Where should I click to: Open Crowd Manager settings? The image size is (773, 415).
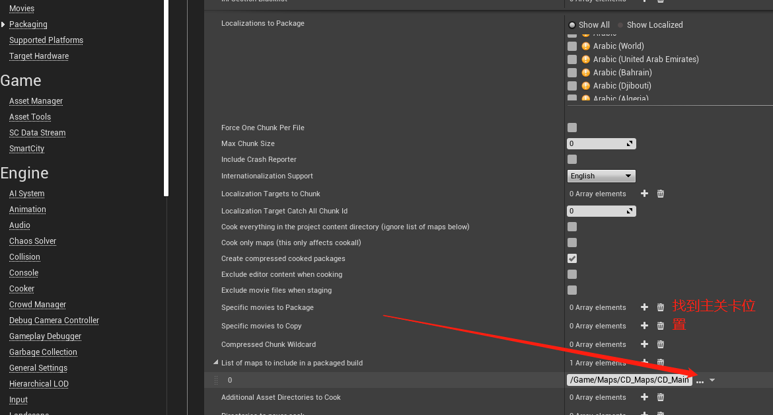(x=38, y=304)
